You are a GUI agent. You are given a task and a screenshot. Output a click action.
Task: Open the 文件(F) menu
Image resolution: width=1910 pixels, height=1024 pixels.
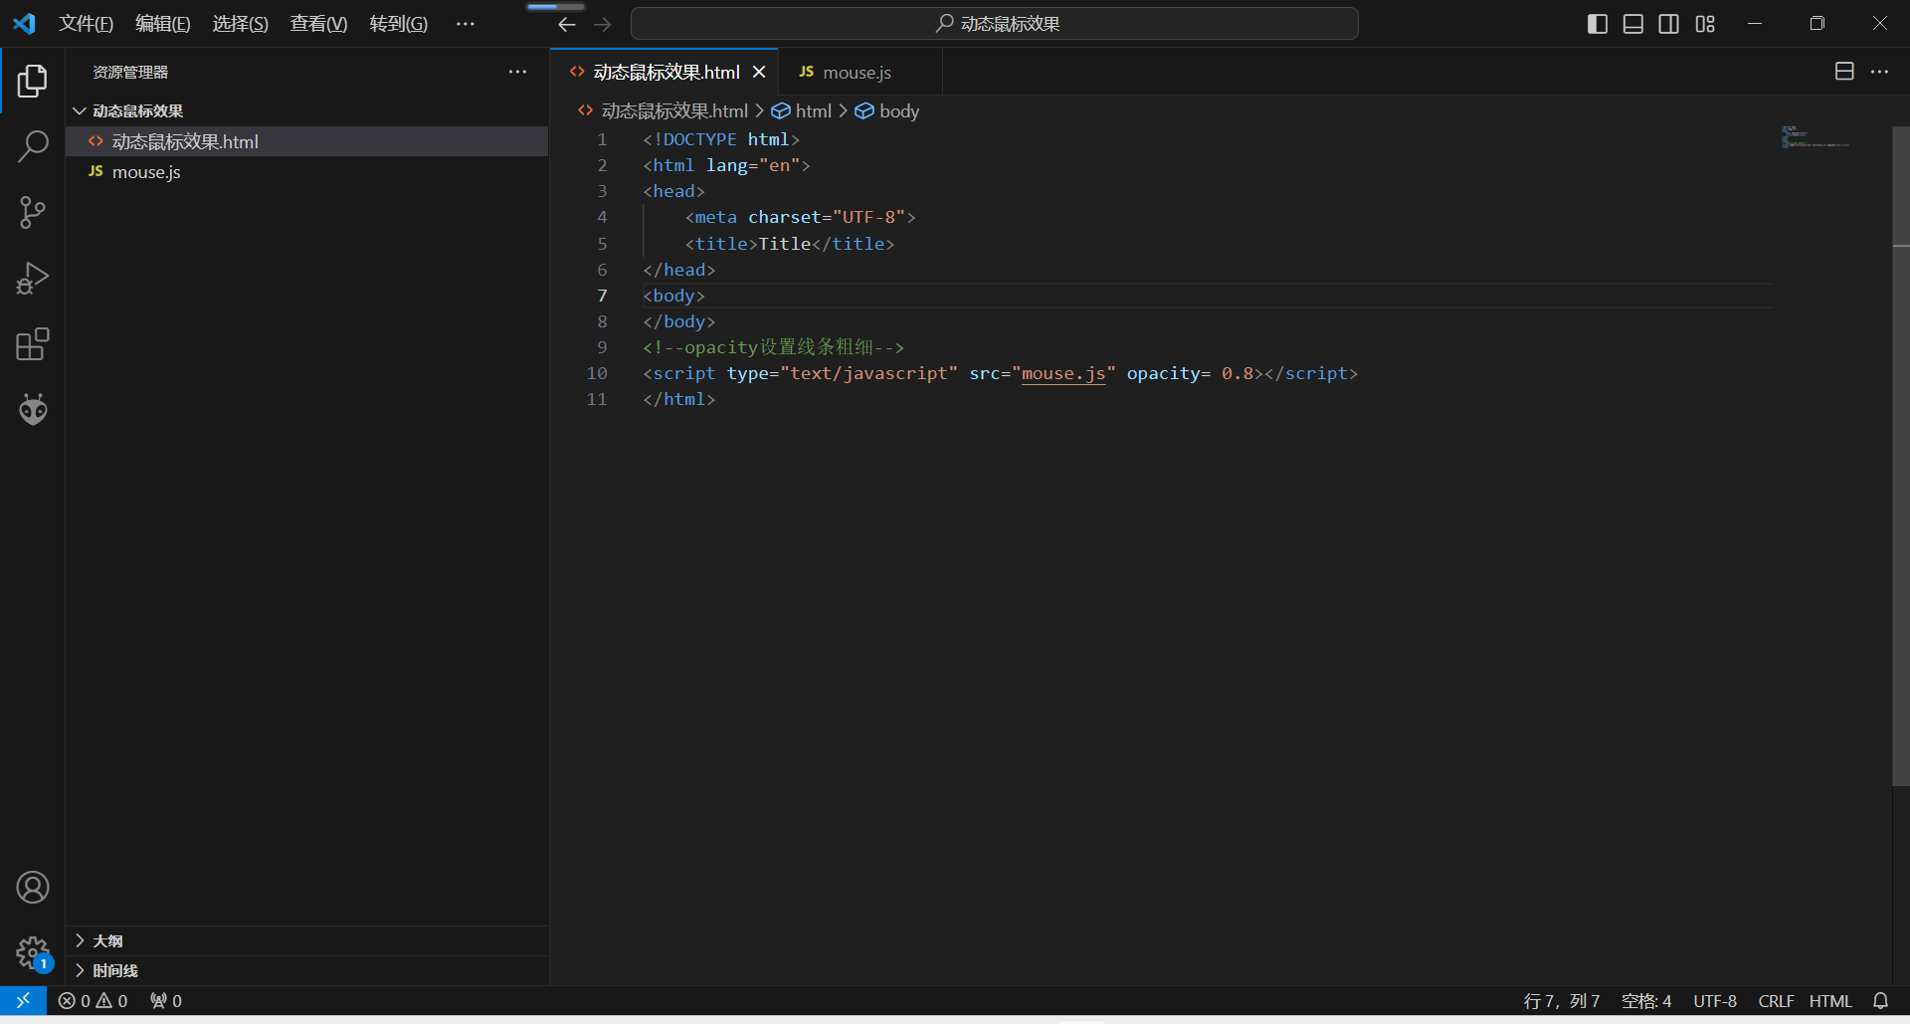[86, 24]
